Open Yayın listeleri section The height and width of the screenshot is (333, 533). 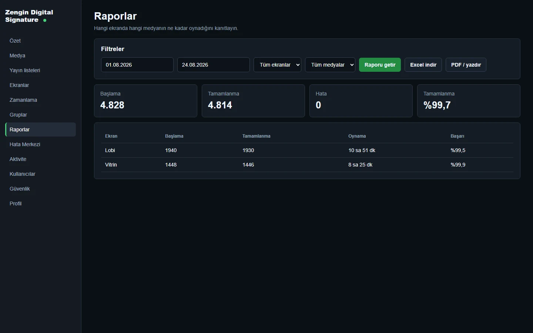click(40, 70)
